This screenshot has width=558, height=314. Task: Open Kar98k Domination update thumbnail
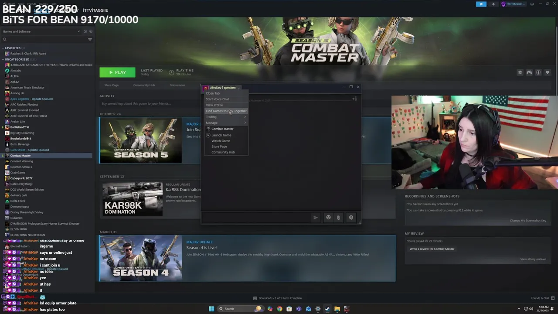(x=133, y=199)
